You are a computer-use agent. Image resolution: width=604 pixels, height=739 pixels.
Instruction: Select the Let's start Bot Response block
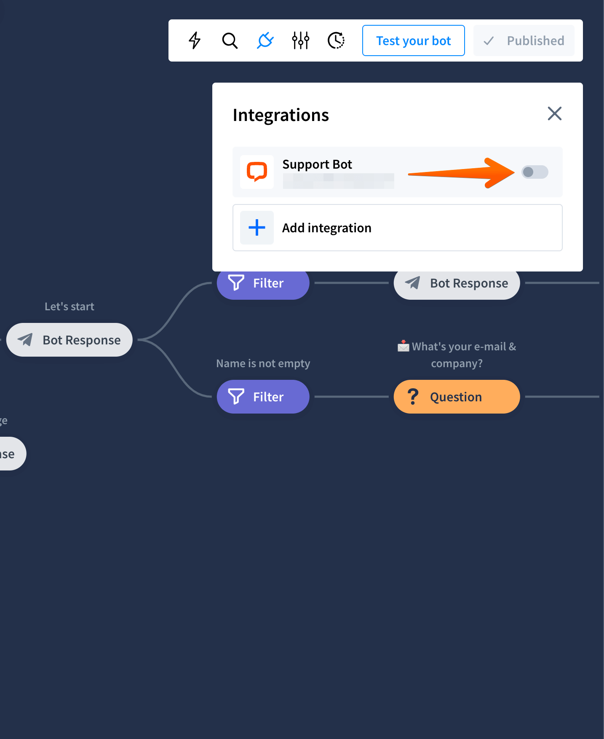69,340
